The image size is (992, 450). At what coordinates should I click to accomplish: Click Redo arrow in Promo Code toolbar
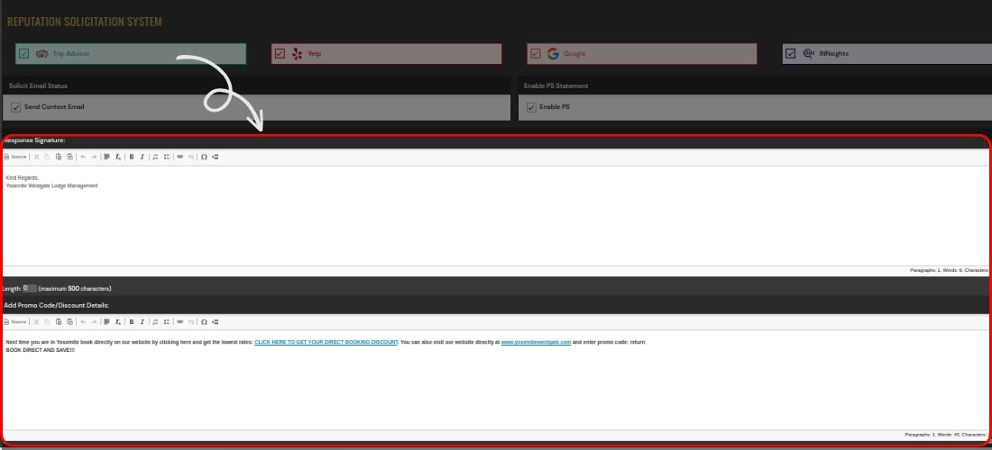point(94,322)
